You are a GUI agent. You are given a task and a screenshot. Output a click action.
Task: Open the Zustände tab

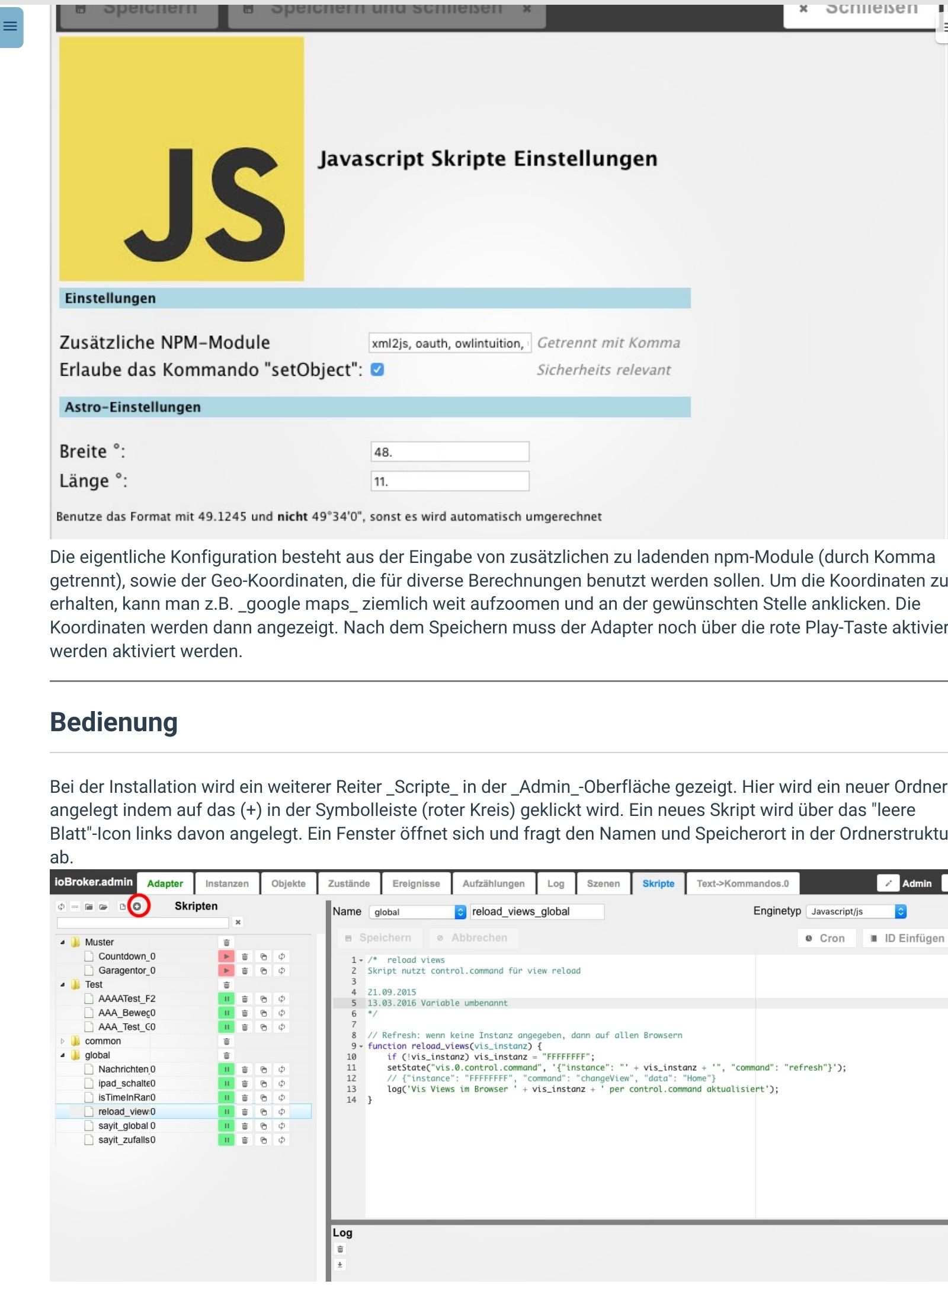[349, 884]
